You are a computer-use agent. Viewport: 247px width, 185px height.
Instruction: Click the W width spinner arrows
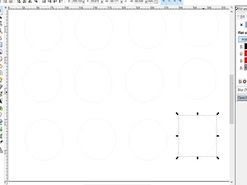[x=121, y=1]
